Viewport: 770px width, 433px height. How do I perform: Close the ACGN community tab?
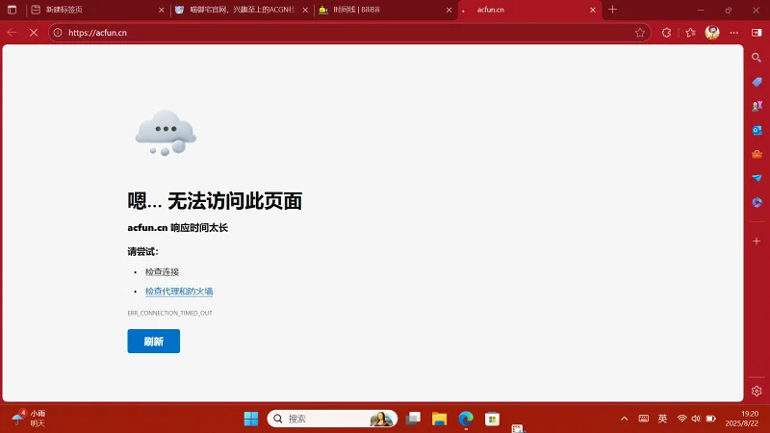click(x=305, y=10)
